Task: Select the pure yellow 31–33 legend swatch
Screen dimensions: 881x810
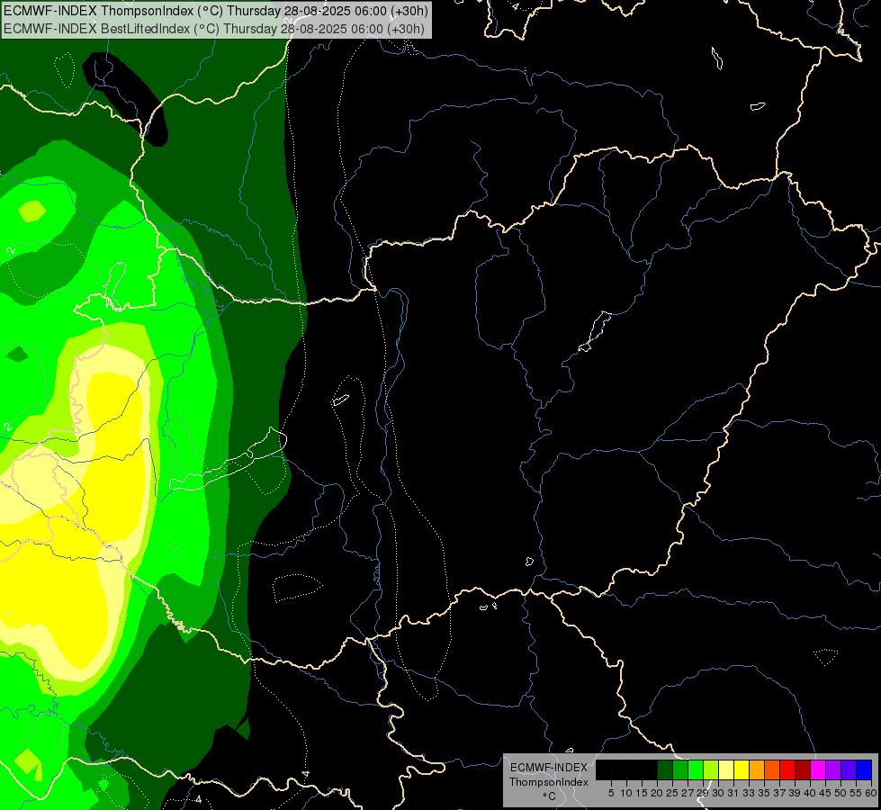Action: (742, 769)
